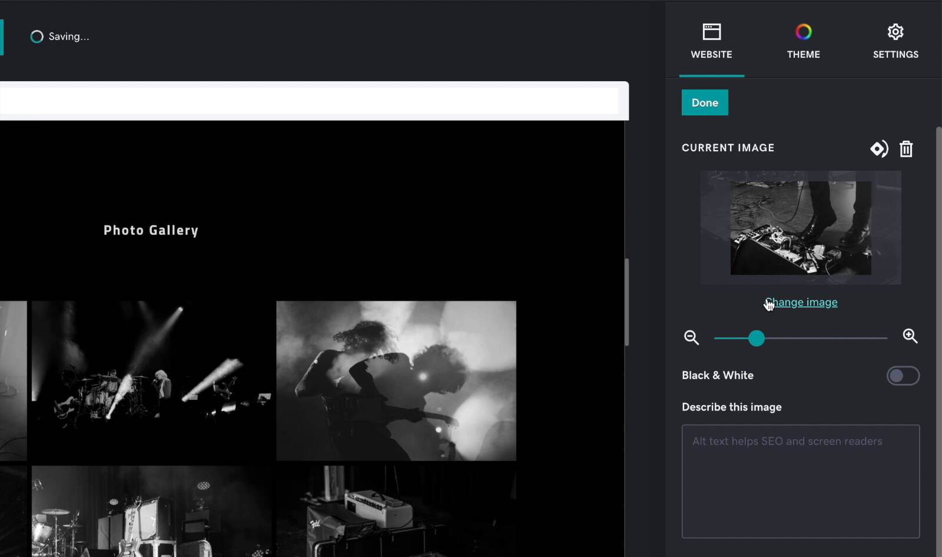Switch to the THEME tab

(x=803, y=41)
